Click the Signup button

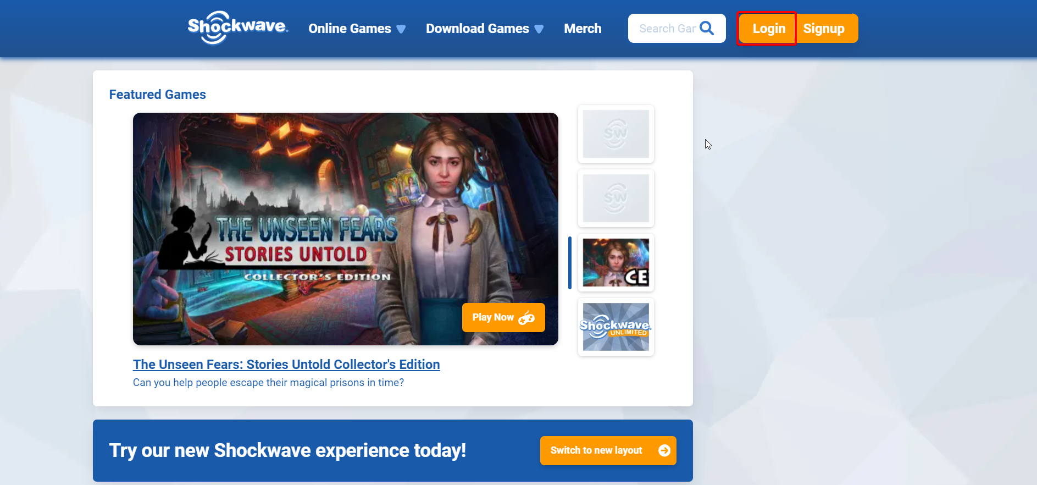tap(826, 29)
